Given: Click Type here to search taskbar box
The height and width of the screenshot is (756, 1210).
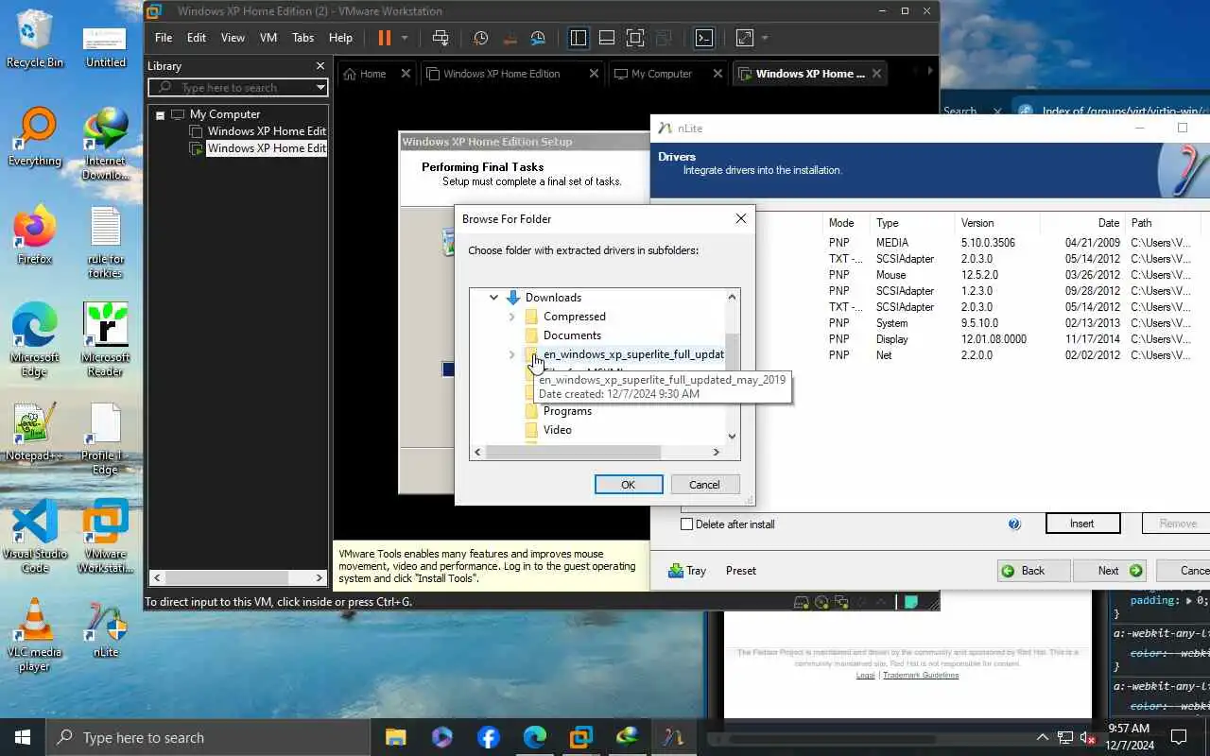Looking at the screenshot, I should [x=210, y=737].
